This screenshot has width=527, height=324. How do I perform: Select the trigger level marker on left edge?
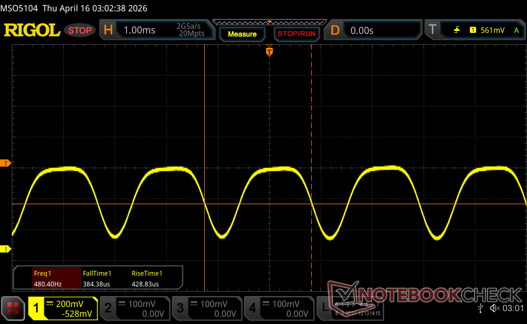tap(6, 163)
